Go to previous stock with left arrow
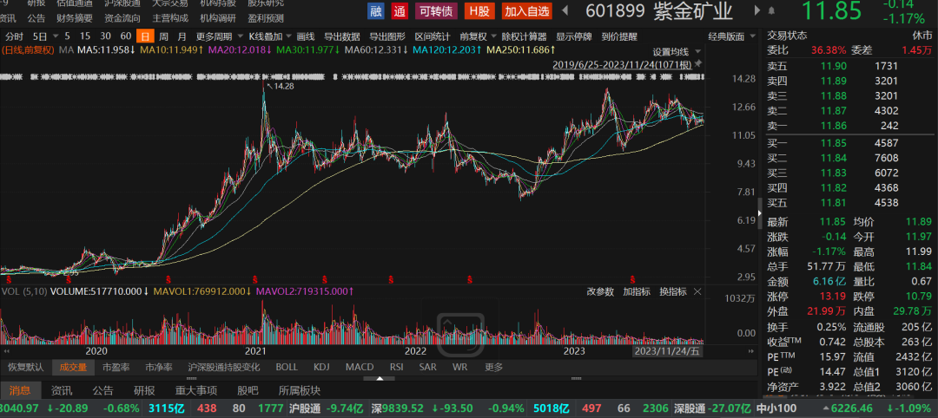The width and height of the screenshot is (938, 418). tap(565, 10)
